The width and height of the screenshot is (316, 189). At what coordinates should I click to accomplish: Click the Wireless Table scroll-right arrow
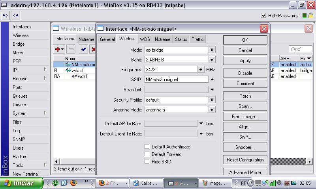[x=309, y=161]
